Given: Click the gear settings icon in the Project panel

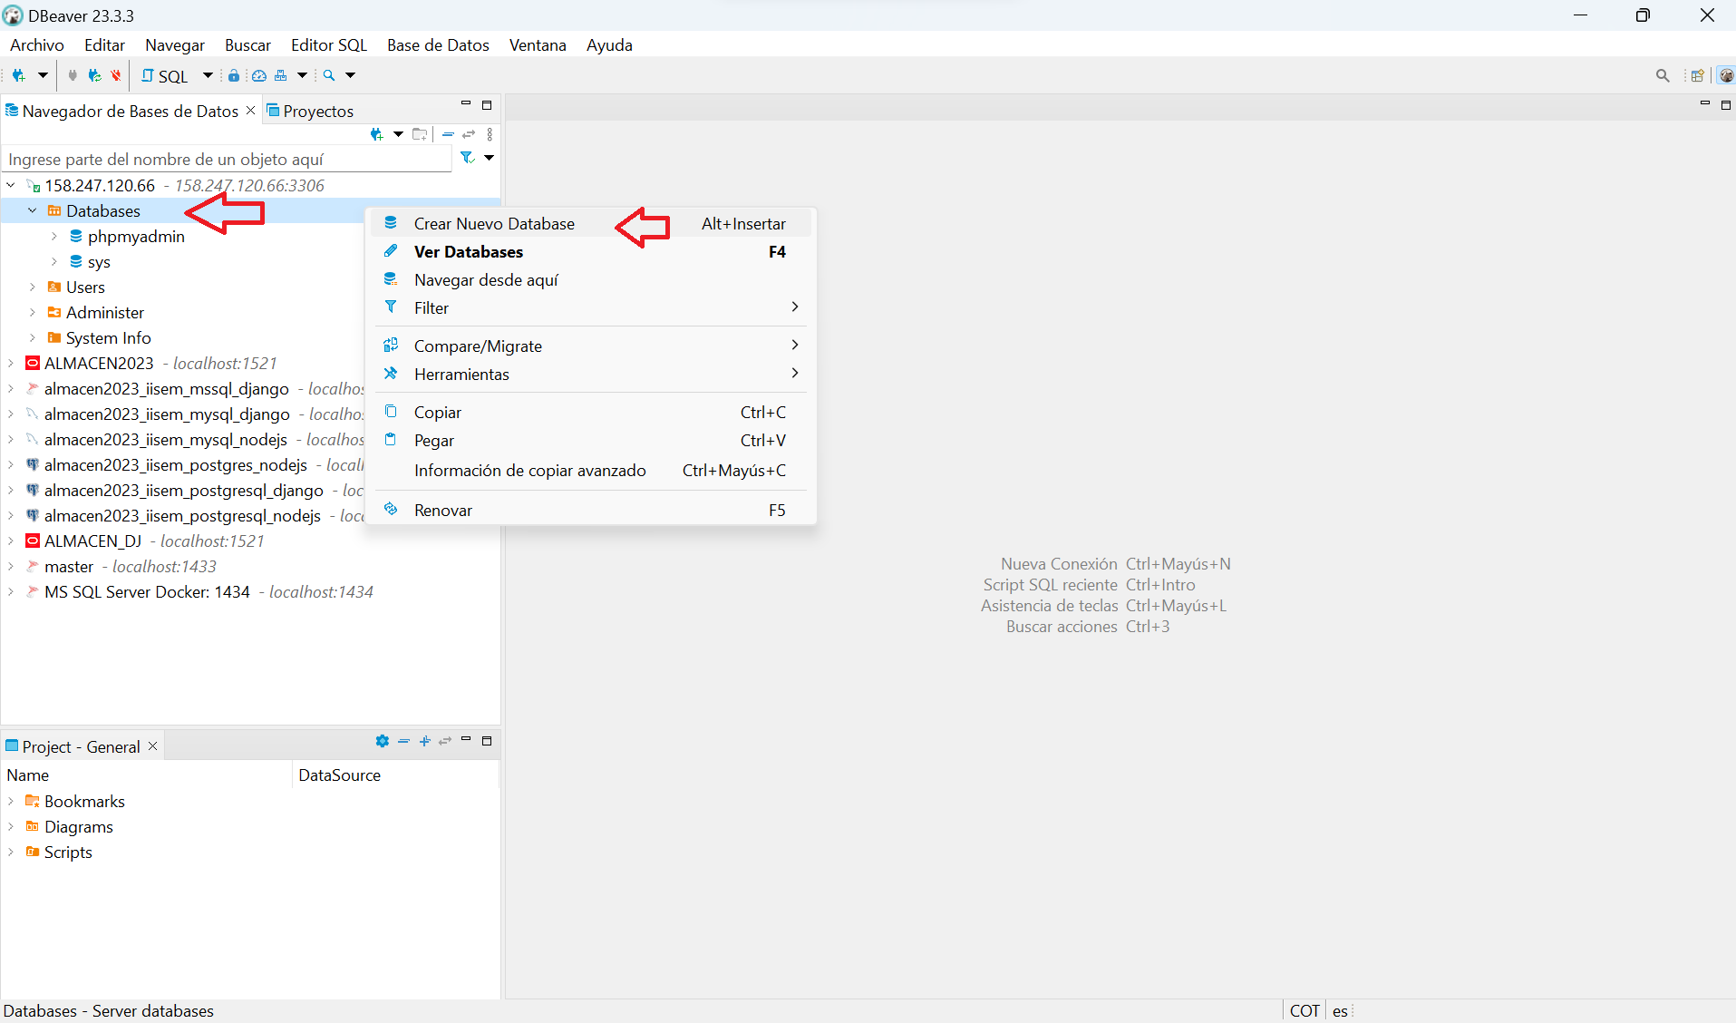Looking at the screenshot, I should 383,742.
